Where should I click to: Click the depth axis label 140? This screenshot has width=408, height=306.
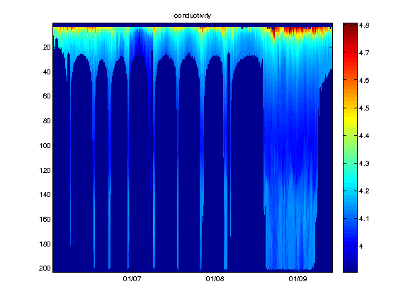(x=45, y=194)
